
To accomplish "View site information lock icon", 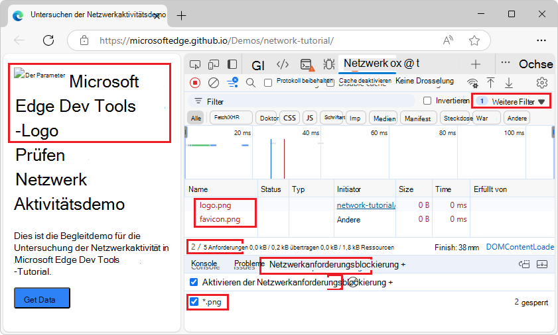I will click(84, 40).
